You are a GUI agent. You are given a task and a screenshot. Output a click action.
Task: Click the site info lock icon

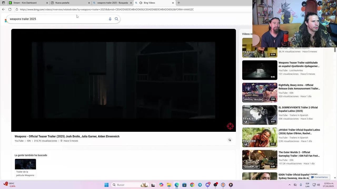point(17,9)
